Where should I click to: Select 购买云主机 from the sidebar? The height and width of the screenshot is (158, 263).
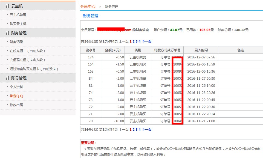[x=18, y=24]
